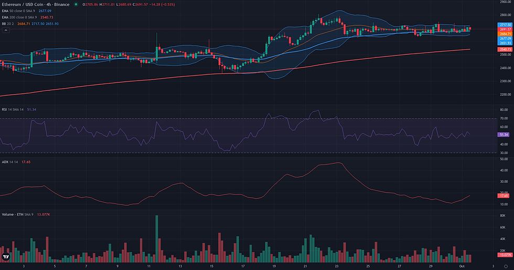Click the 17 date label on time axis

point(243,266)
